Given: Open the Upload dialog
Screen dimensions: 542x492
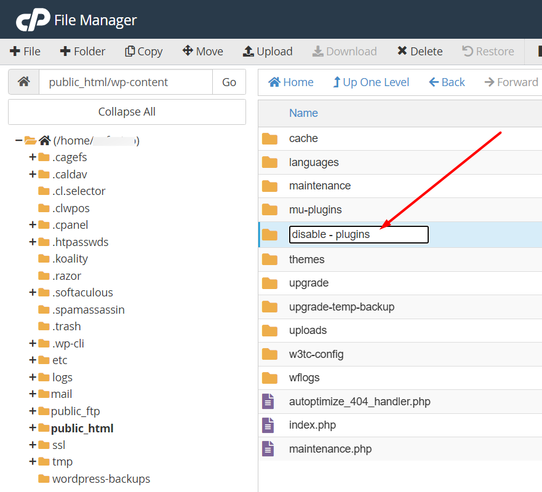Looking at the screenshot, I should tap(268, 52).
